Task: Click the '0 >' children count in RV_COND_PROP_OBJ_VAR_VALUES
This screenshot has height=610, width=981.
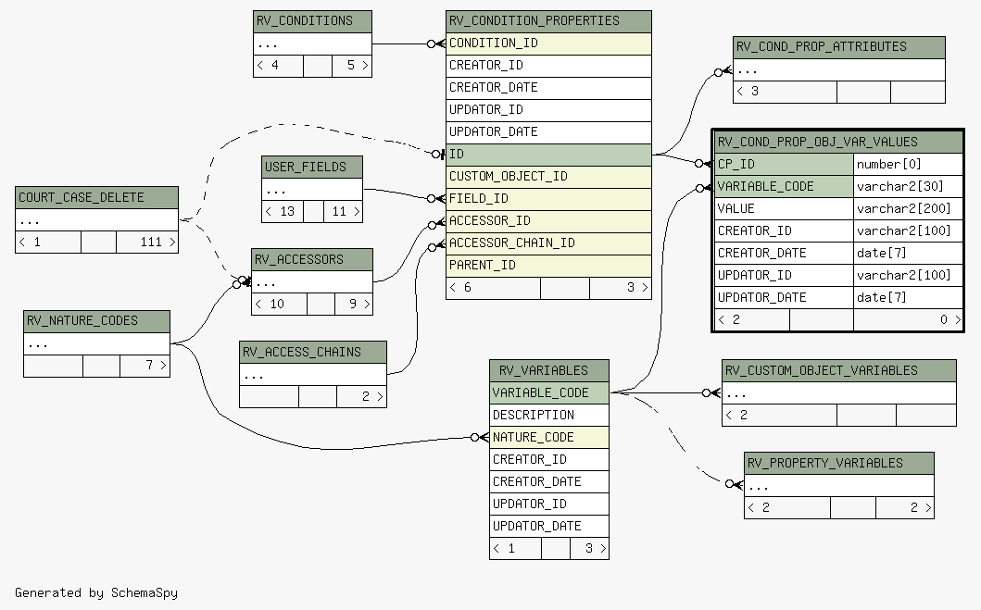Action: 908,320
